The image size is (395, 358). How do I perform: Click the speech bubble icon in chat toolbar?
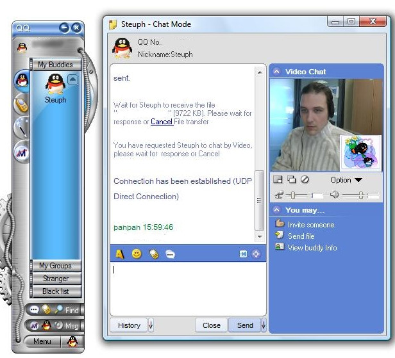point(171,254)
